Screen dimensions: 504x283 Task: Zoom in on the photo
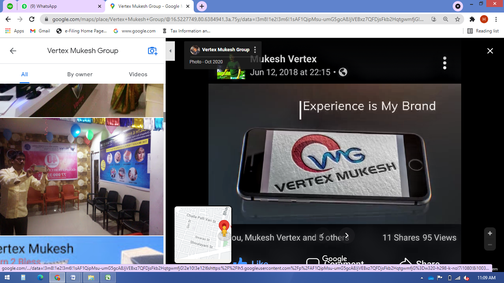(x=490, y=233)
